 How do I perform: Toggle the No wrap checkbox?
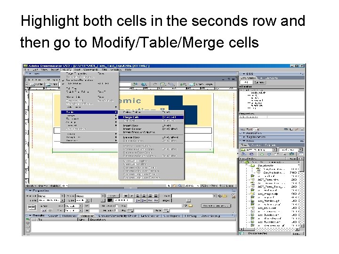click(117, 206)
